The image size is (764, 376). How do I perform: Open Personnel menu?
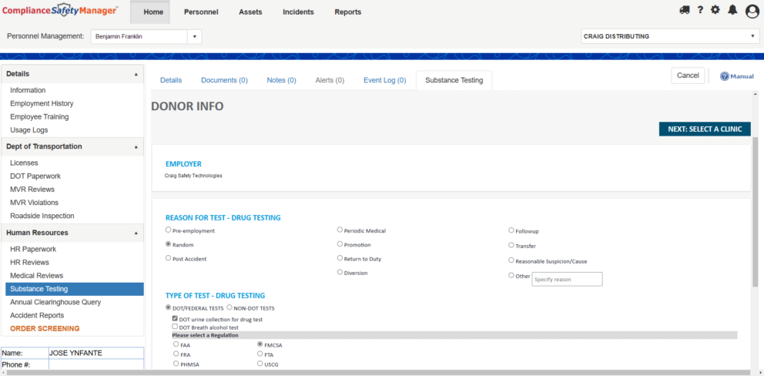pyautogui.click(x=201, y=12)
